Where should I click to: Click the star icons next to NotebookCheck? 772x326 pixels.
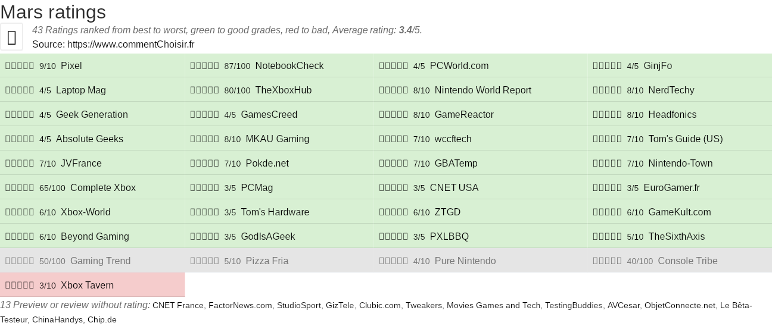point(205,66)
